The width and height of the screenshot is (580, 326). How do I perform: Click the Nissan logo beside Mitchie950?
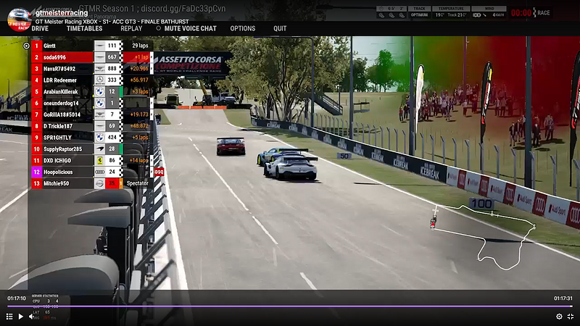pyautogui.click(x=99, y=183)
